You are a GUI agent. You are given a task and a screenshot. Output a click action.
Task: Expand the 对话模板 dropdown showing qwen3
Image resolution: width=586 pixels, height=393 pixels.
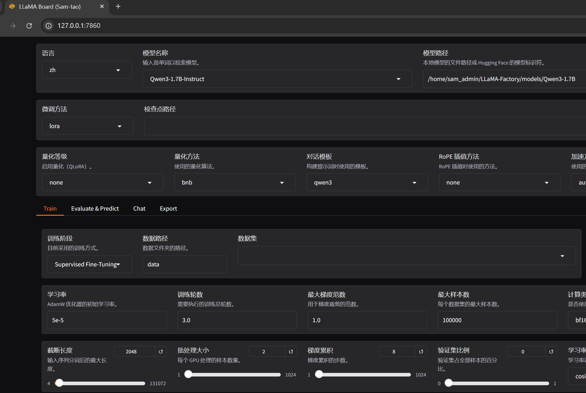tap(367, 182)
